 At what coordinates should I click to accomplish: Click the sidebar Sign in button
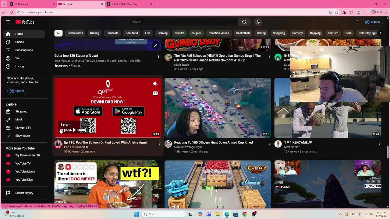coord(17,91)
